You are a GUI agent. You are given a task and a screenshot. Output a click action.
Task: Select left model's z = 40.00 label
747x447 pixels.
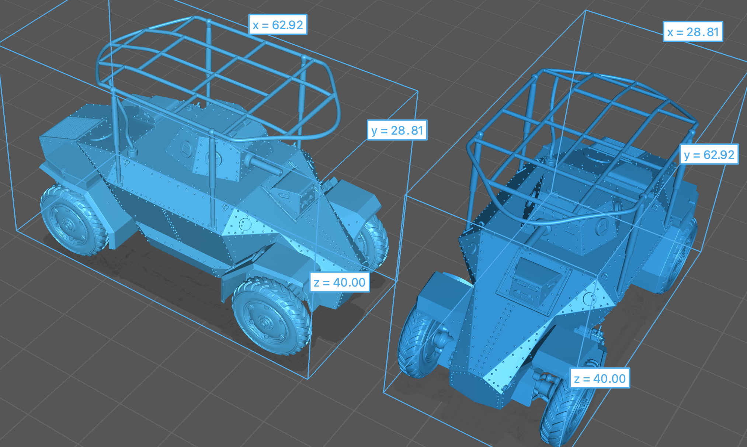tap(339, 282)
